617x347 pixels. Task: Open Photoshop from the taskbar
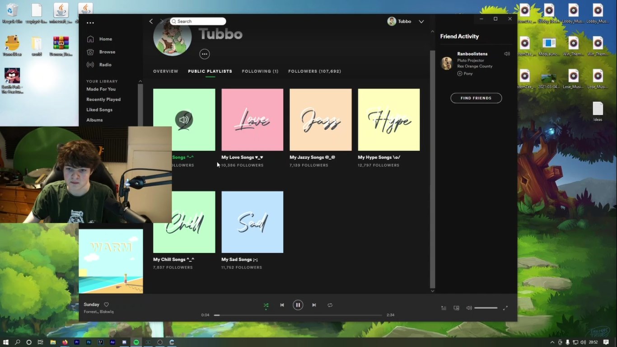pos(89,342)
